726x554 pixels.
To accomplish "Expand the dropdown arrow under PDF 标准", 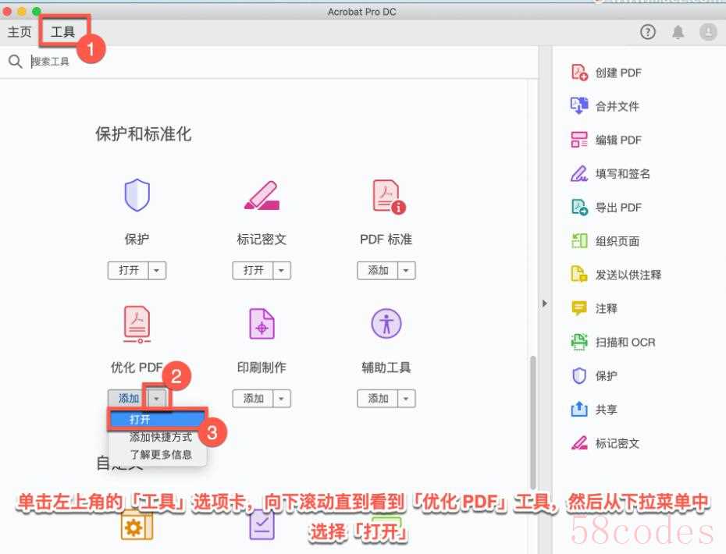I will tap(406, 270).
